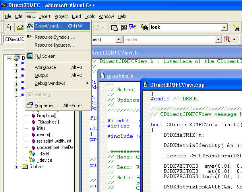Click the 'render' members field

point(170,39)
